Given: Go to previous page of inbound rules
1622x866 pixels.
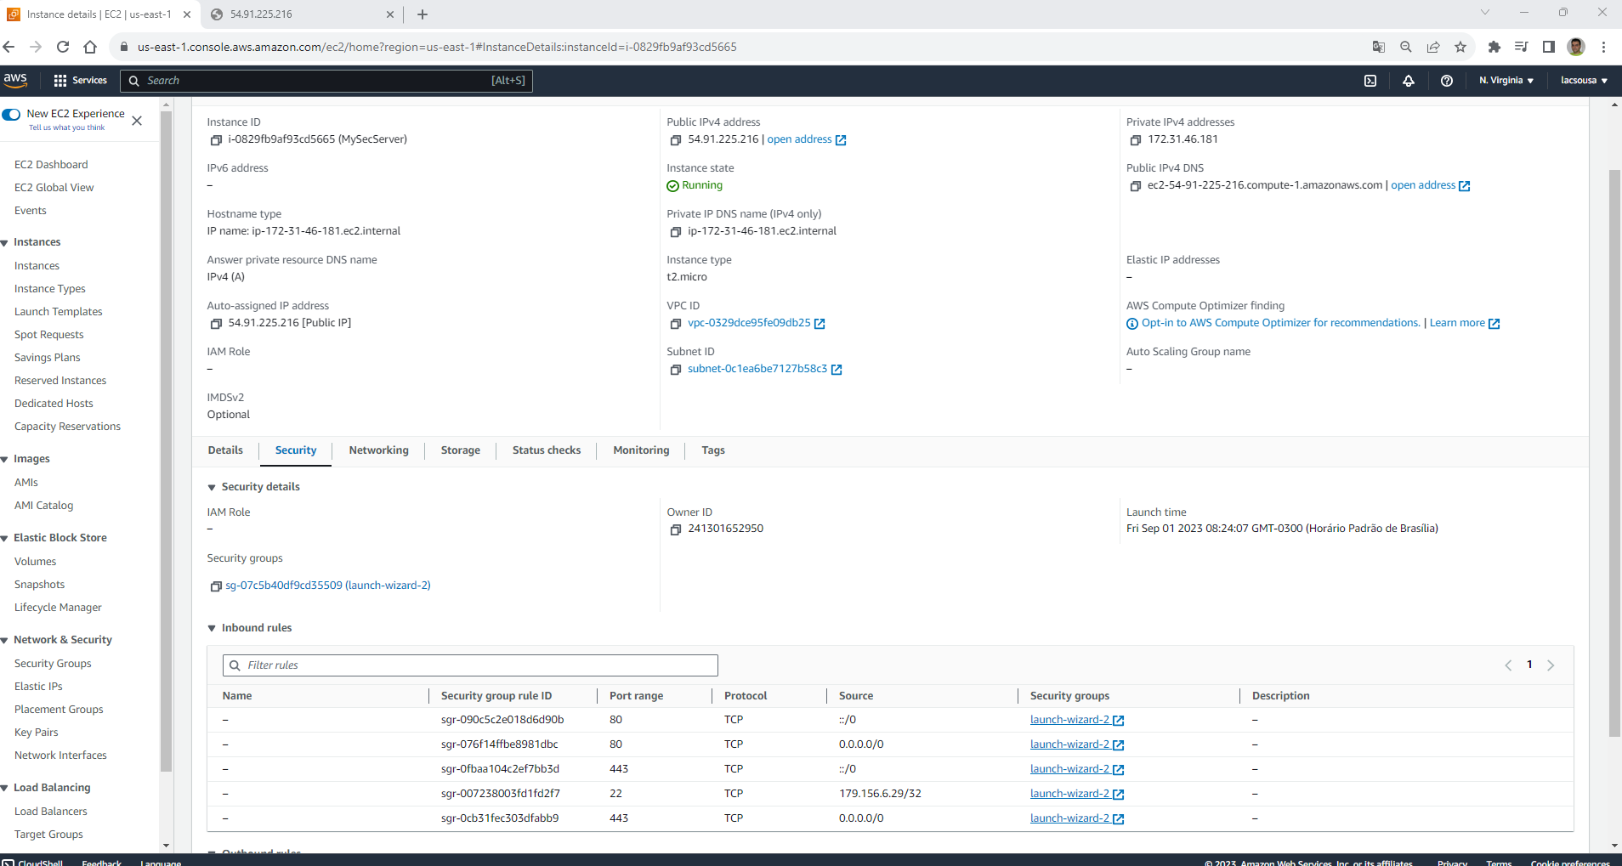Looking at the screenshot, I should point(1508,665).
